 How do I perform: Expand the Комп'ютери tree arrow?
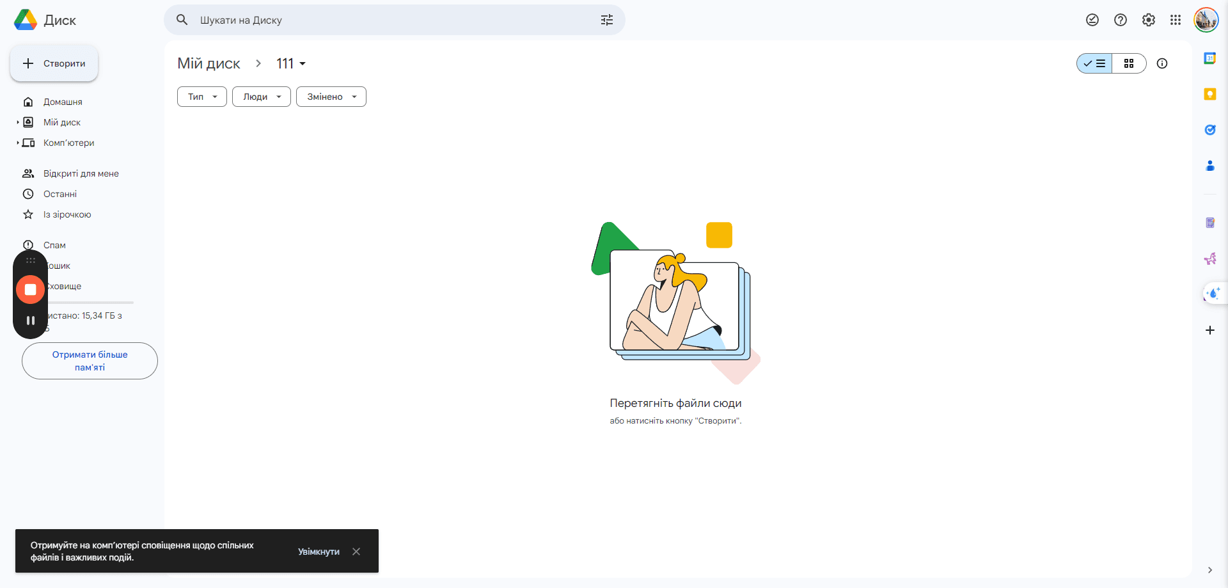pyautogui.click(x=18, y=143)
